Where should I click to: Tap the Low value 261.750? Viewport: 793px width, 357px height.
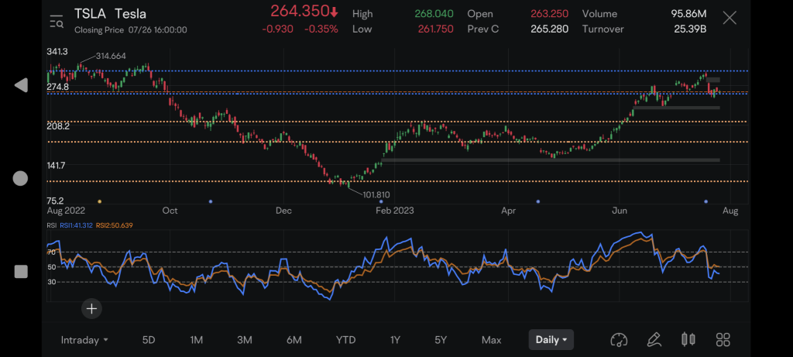coord(435,29)
